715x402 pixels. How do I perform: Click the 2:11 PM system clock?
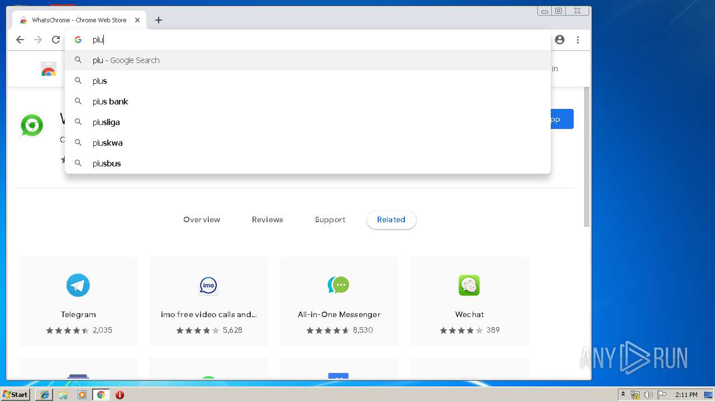pos(686,395)
